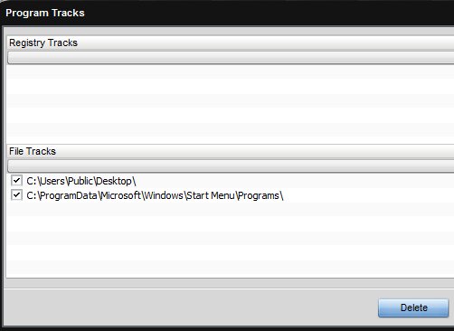The image size is (454, 331).
Task: Select the C:\Users\Public\Desktop\ path entry
Action: pyautogui.click(x=81, y=181)
